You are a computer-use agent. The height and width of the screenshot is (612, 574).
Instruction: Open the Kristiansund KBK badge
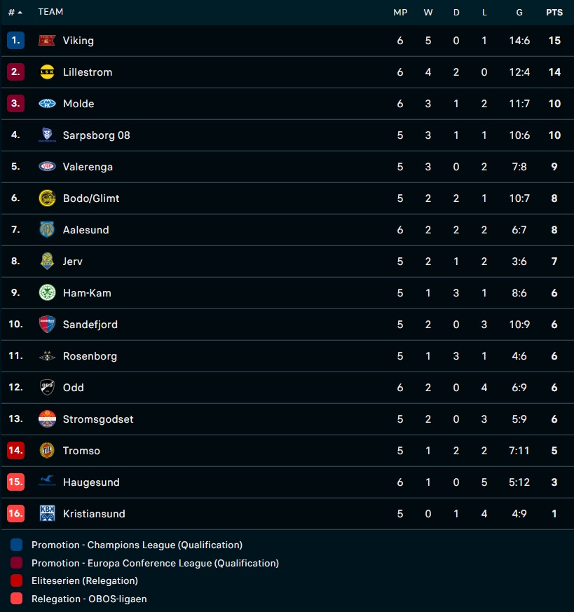pos(47,514)
